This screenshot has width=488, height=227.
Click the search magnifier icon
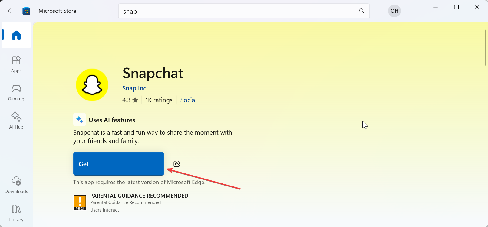pos(362,11)
